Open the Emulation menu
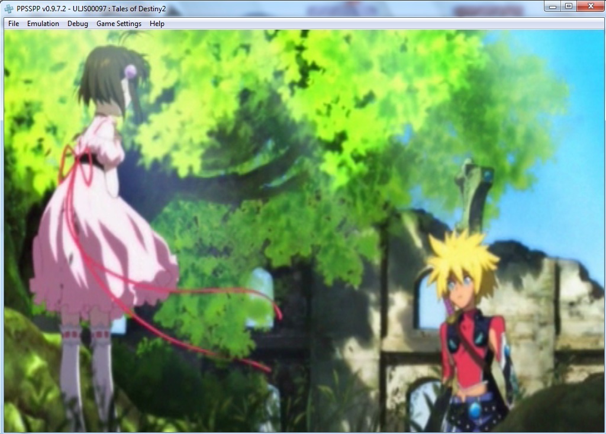Screen dimensions: 606x434 click(x=43, y=24)
